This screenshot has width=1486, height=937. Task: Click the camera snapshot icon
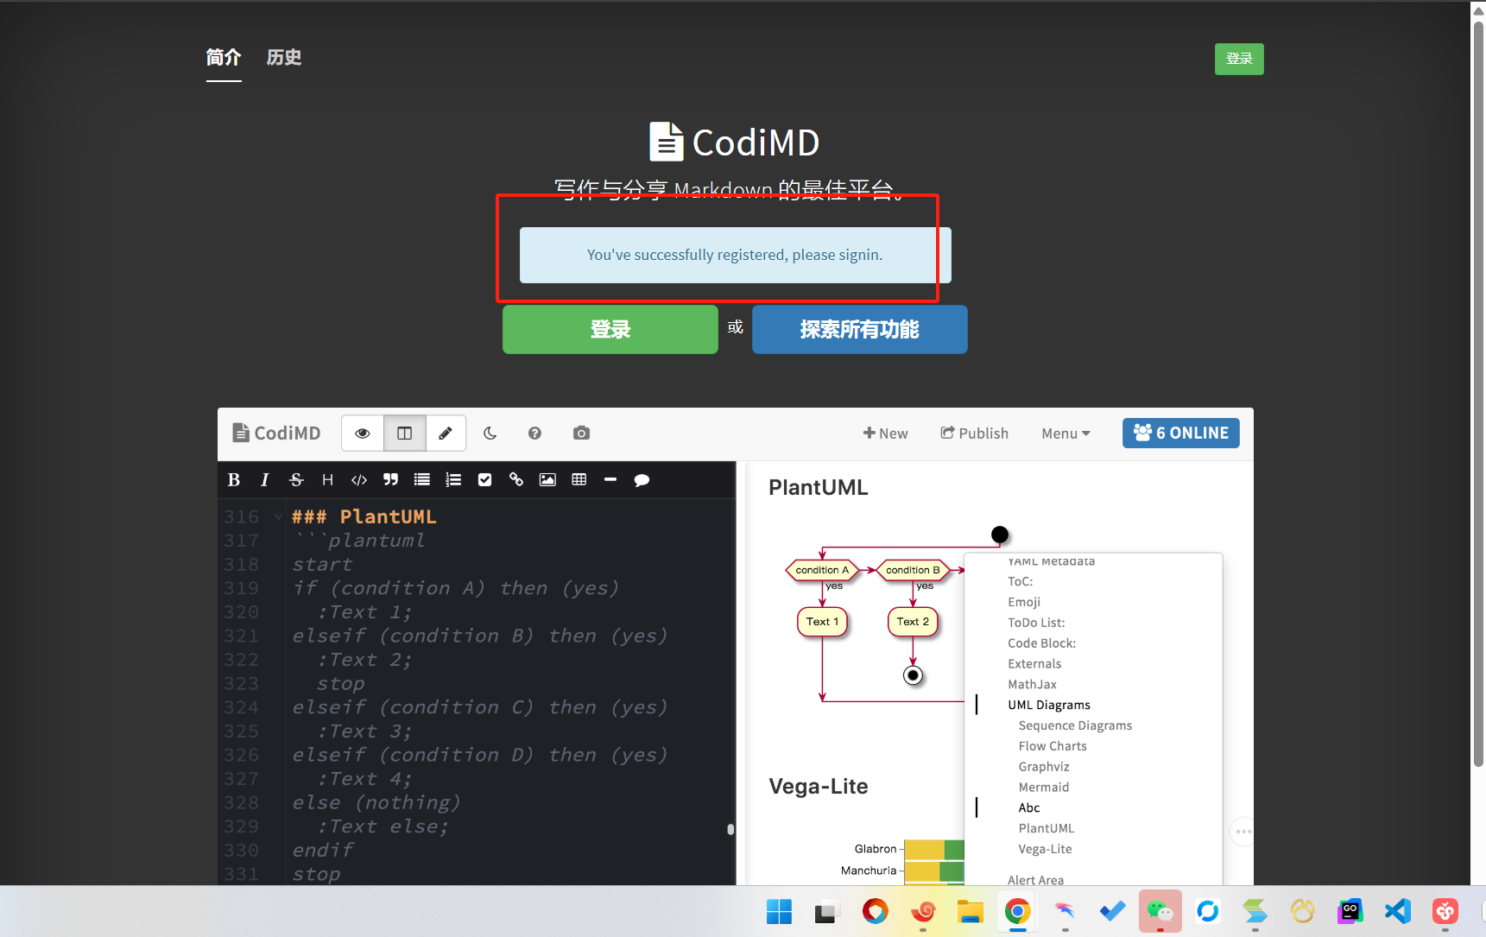(x=581, y=434)
